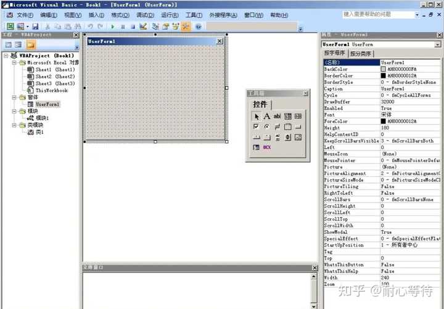Select Sheet1 (Sheet1) in project tree
444x309 pixels.
[55, 70]
